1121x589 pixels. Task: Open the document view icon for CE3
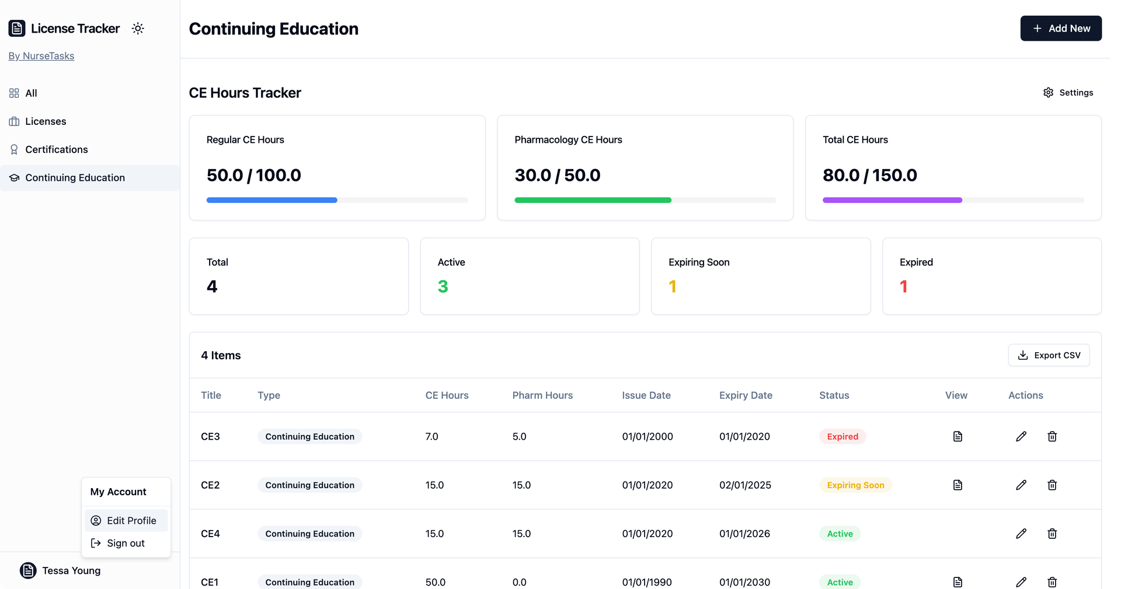(x=957, y=436)
